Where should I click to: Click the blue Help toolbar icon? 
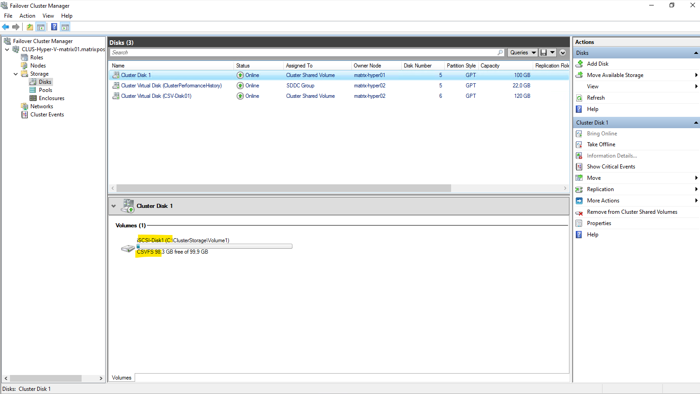[x=54, y=27]
